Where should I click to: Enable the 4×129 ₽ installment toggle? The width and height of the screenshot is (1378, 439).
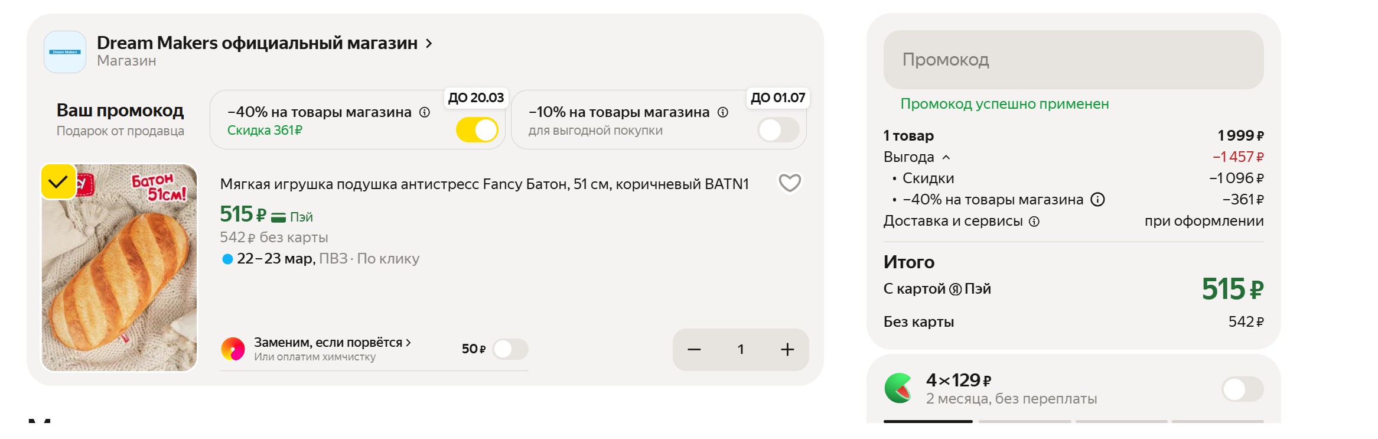tap(1242, 389)
